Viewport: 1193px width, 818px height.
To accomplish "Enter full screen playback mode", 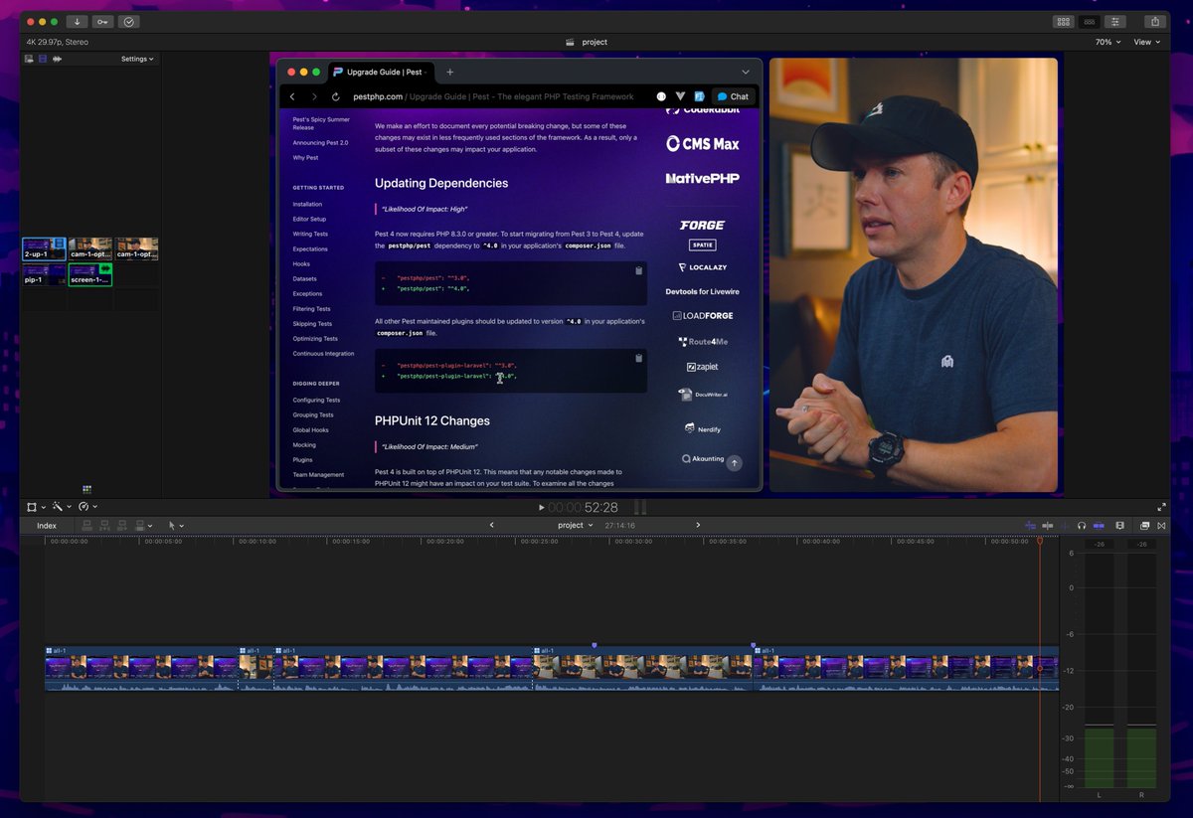I will pos(1161,507).
